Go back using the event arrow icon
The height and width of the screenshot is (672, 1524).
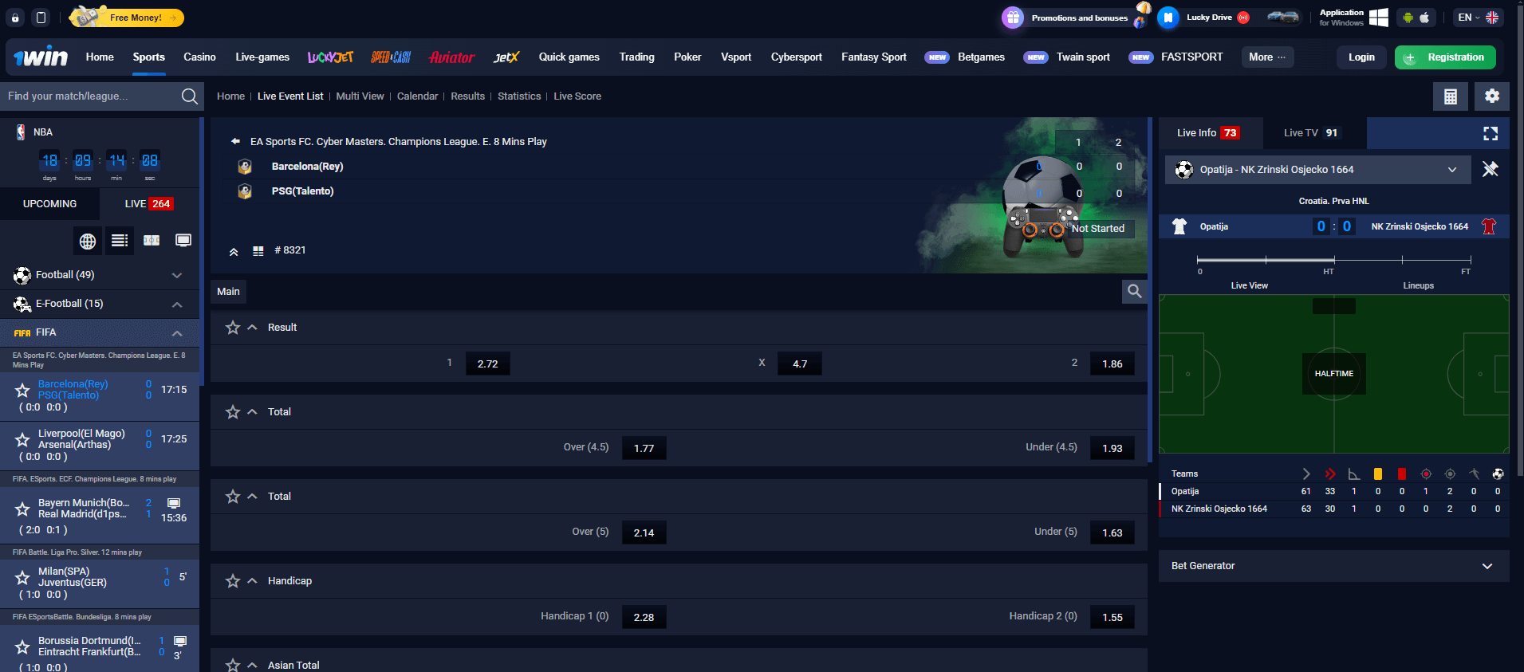point(235,141)
